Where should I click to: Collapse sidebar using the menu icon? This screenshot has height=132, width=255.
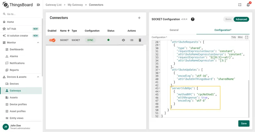point(38,5)
